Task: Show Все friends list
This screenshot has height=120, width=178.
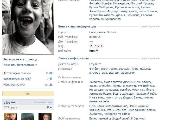Action: pos(49,107)
